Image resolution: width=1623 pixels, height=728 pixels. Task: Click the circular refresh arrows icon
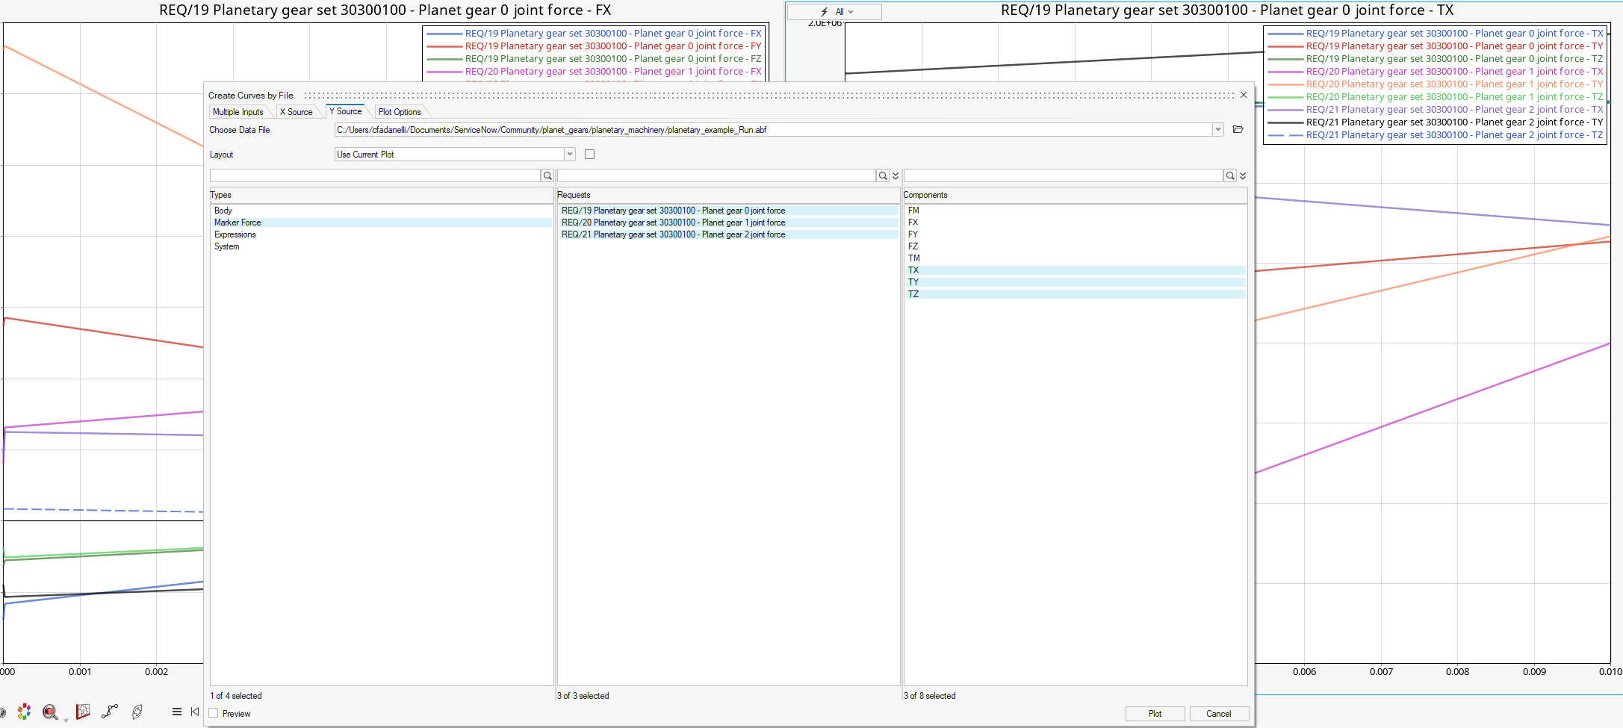coord(137,712)
